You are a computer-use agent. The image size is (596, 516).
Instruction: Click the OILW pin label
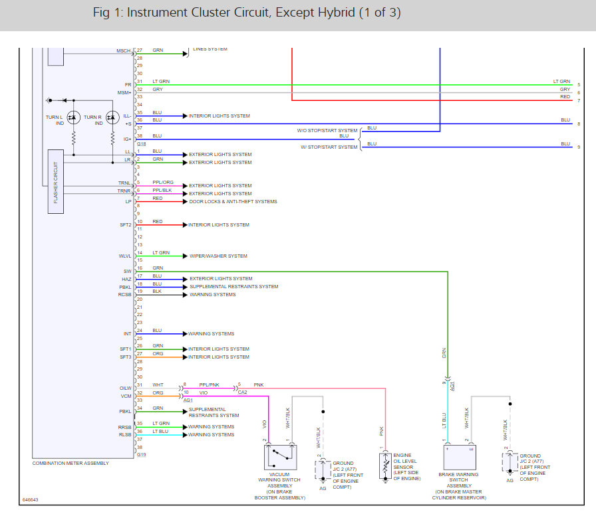[x=126, y=388]
